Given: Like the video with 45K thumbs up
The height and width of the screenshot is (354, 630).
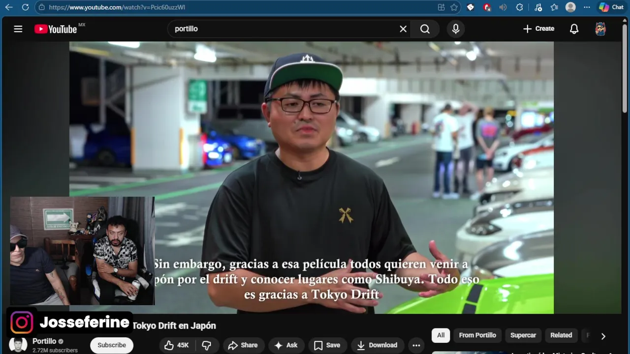Looking at the screenshot, I should click(x=176, y=345).
